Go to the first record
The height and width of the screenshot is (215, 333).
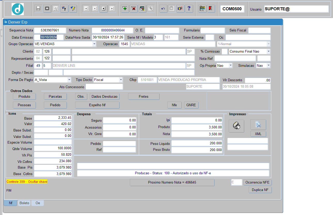tap(86, 9)
